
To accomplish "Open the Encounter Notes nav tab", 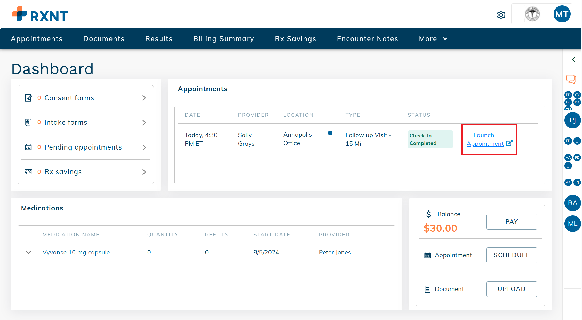I will click(x=367, y=39).
